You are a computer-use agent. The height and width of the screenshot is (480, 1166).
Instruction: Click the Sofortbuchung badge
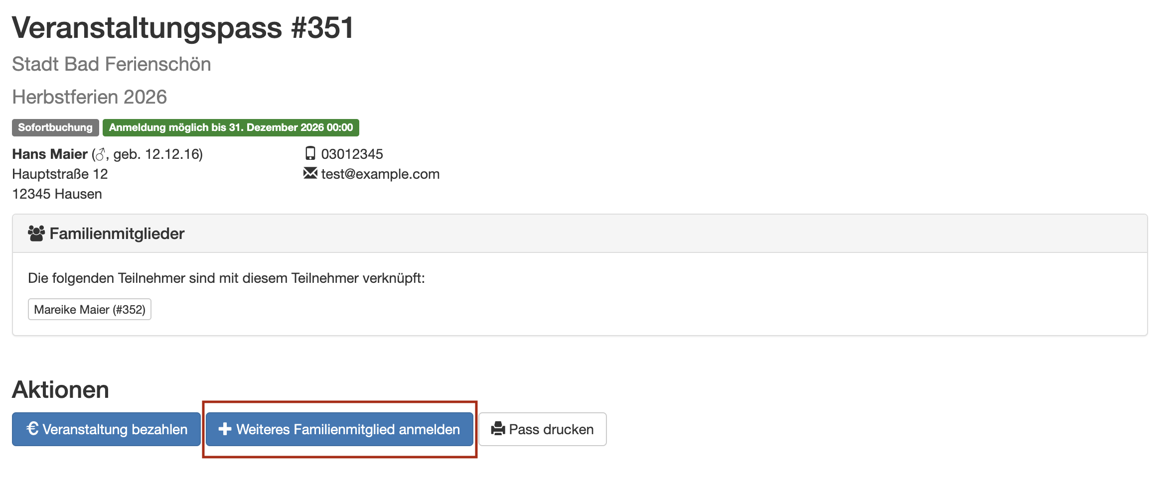pos(55,127)
